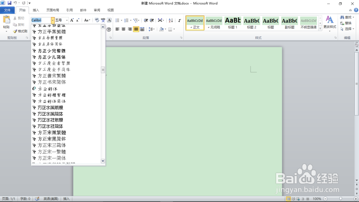Click the Help question mark icon
The image size is (359, 202).
pos(356,10)
